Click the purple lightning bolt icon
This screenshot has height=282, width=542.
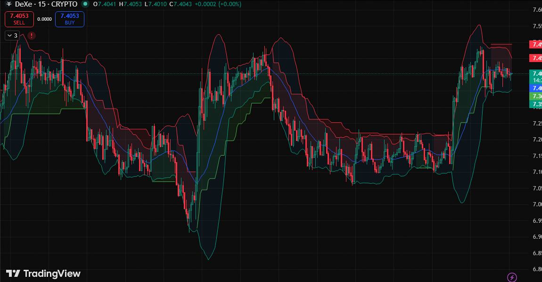coord(512,277)
